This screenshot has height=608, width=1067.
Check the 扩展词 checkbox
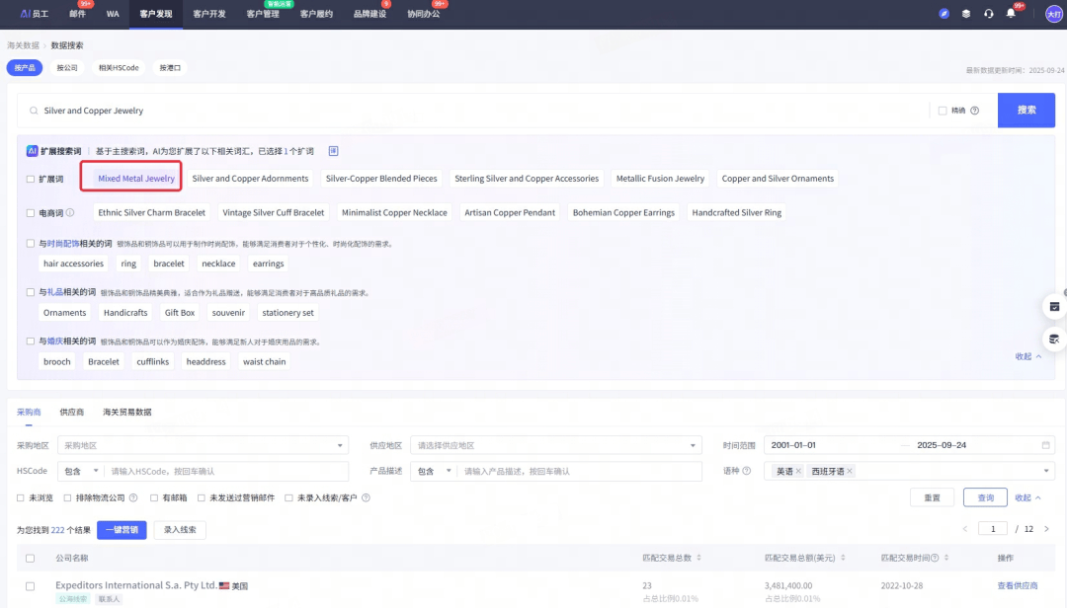point(30,180)
